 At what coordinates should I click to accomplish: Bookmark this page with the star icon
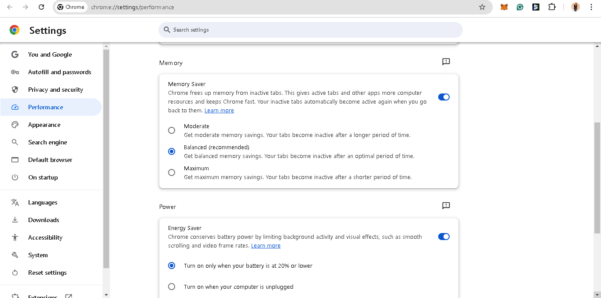482,7
